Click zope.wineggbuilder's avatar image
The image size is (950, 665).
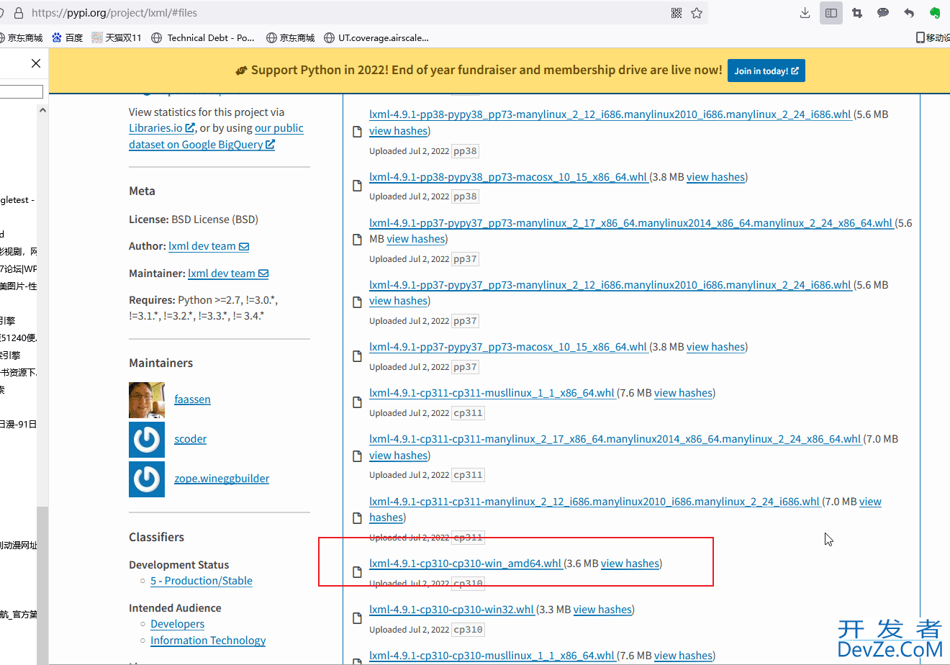(x=147, y=479)
